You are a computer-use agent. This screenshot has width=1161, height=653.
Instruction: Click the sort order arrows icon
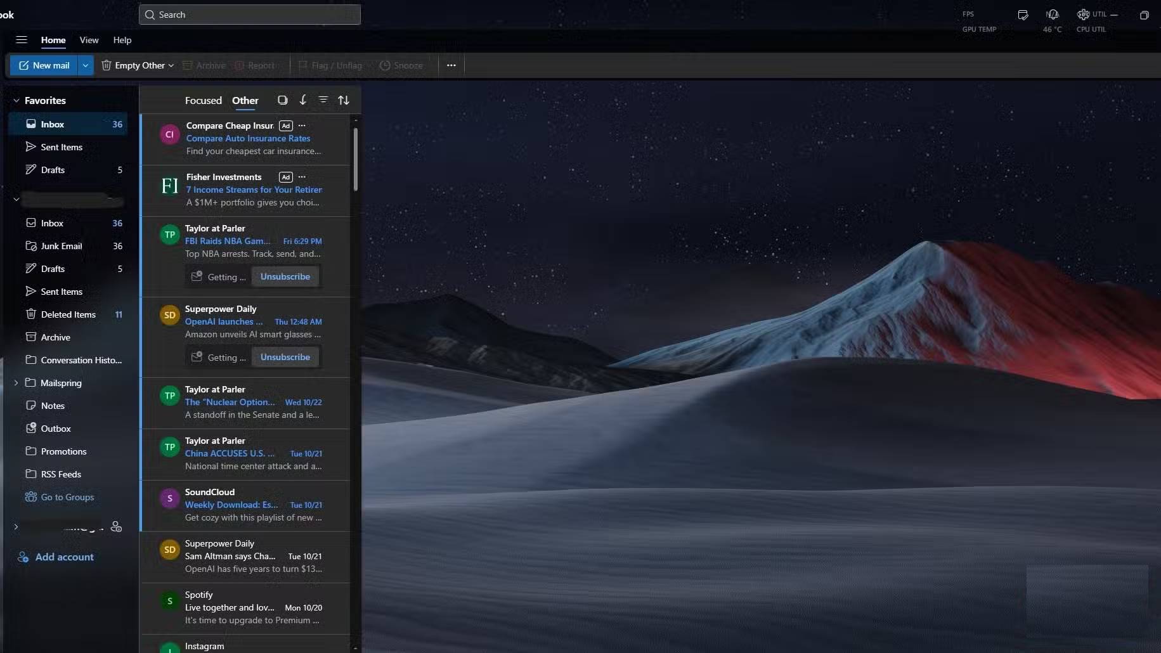point(343,100)
